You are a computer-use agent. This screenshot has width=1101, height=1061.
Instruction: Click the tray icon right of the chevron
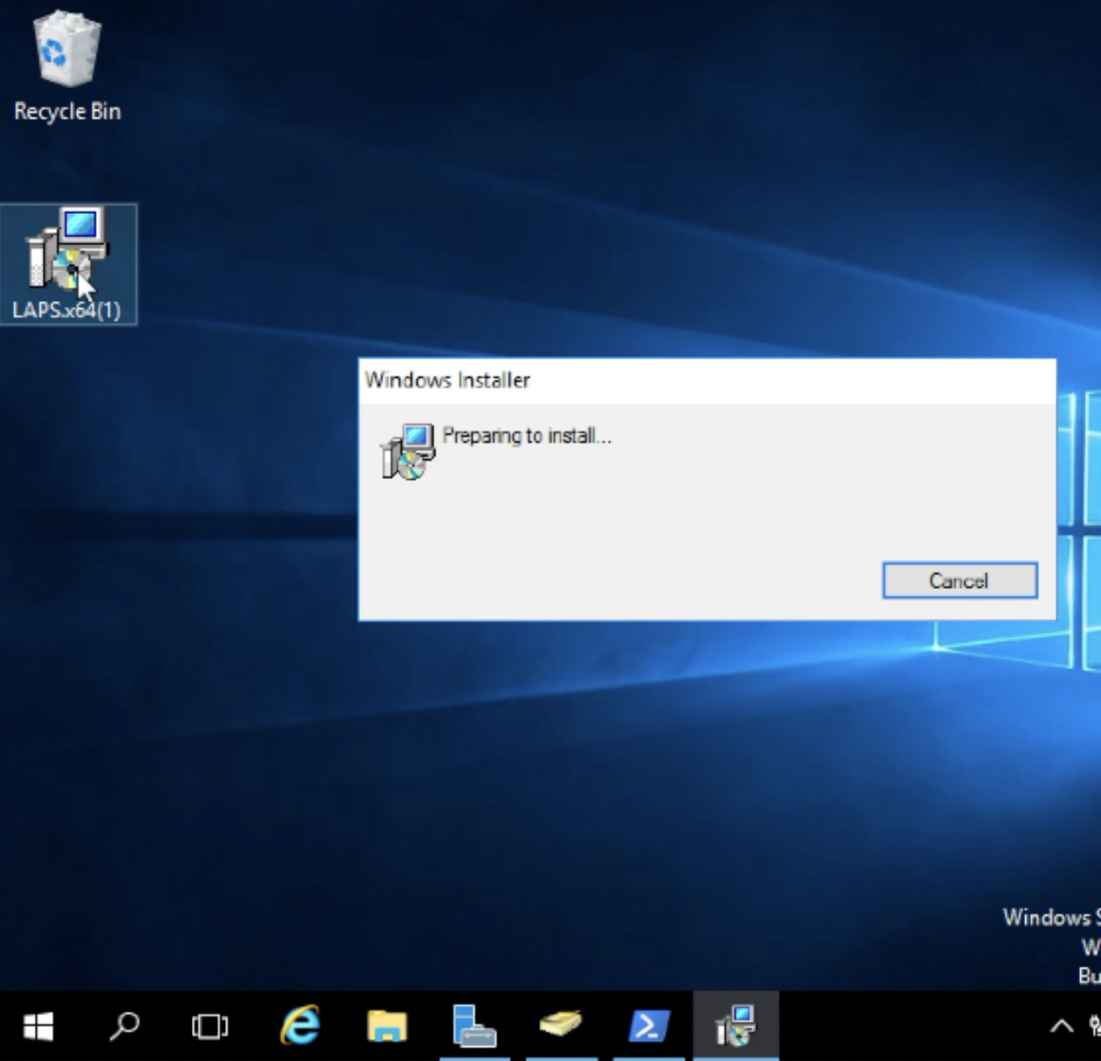click(1094, 1026)
